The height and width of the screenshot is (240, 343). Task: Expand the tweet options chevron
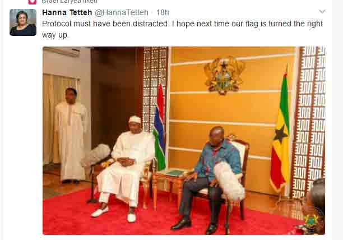coord(322,12)
